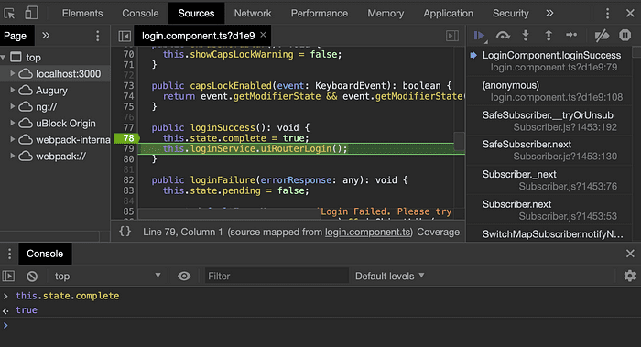
Task: Toggle device toolbar icon
Action: click(x=31, y=13)
